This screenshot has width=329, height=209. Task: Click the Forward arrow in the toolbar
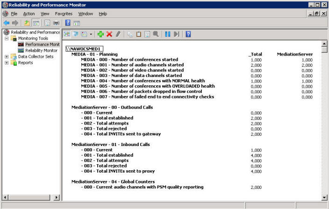[x=15, y=23]
